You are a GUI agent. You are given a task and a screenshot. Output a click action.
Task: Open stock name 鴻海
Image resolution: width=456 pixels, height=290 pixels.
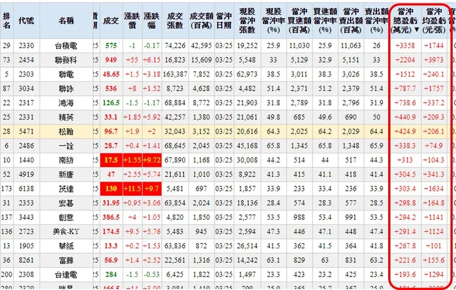tap(66, 103)
